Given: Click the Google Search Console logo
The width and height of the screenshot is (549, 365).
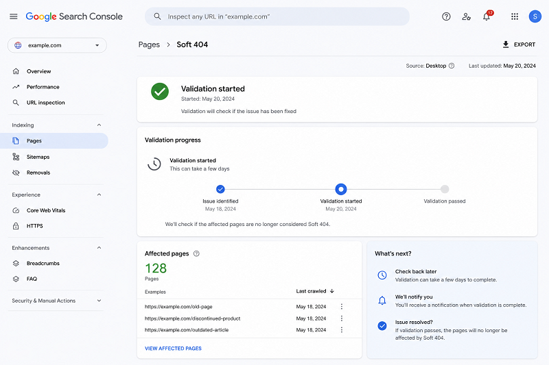Looking at the screenshot, I should (x=74, y=16).
